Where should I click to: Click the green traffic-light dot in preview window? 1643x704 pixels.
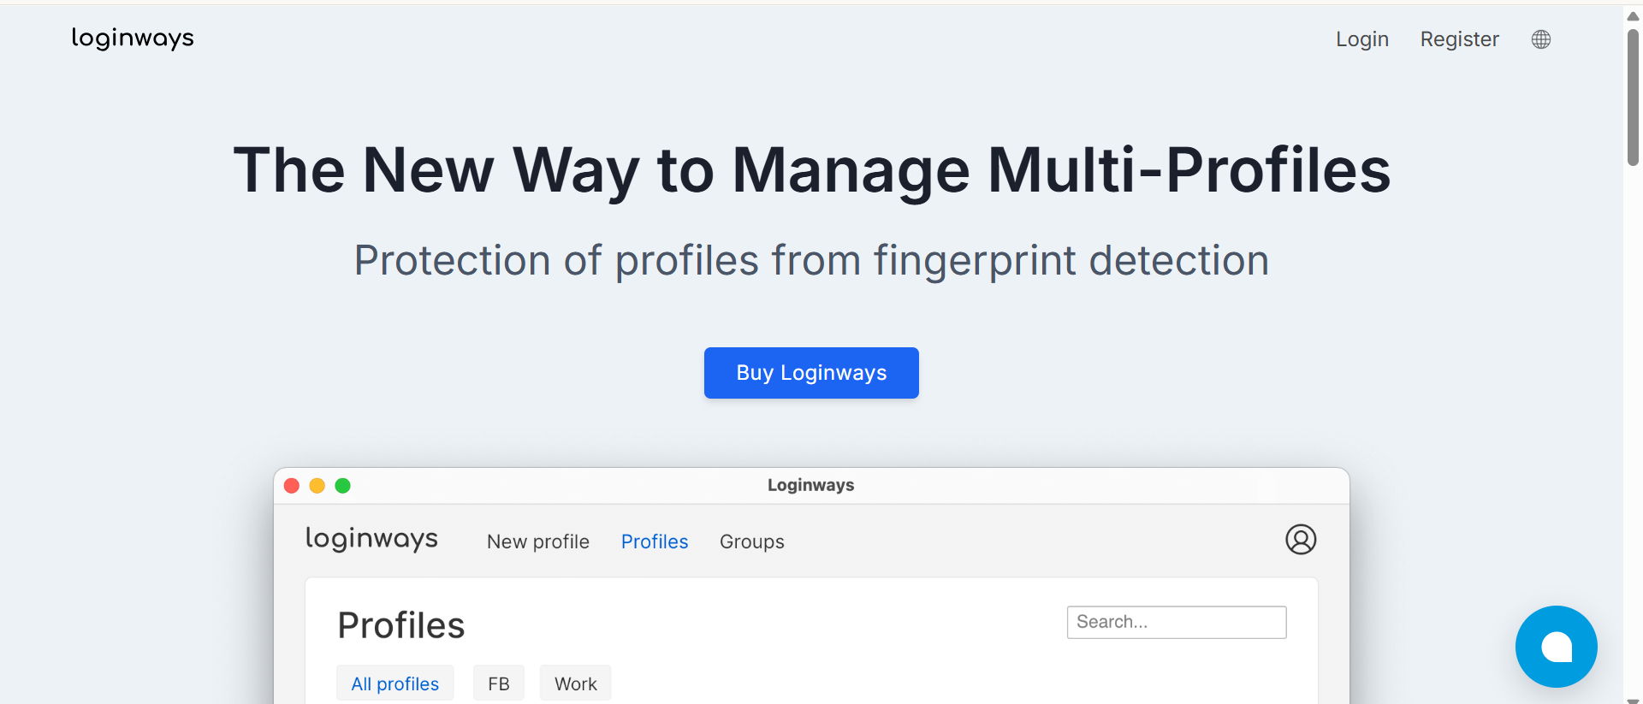(343, 485)
